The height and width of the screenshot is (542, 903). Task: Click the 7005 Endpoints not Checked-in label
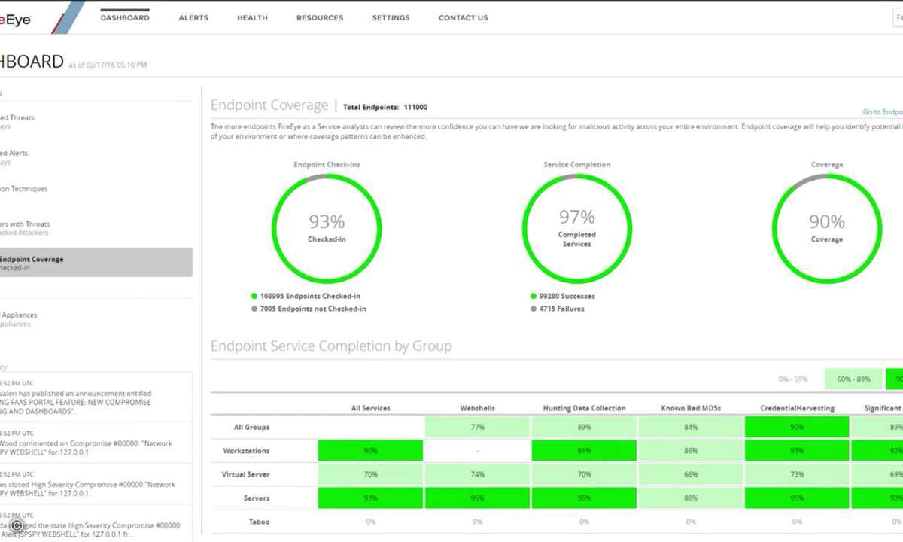coord(314,309)
